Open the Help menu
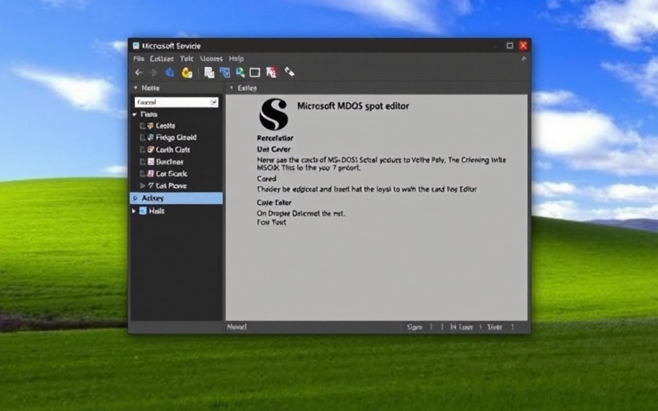 click(236, 58)
